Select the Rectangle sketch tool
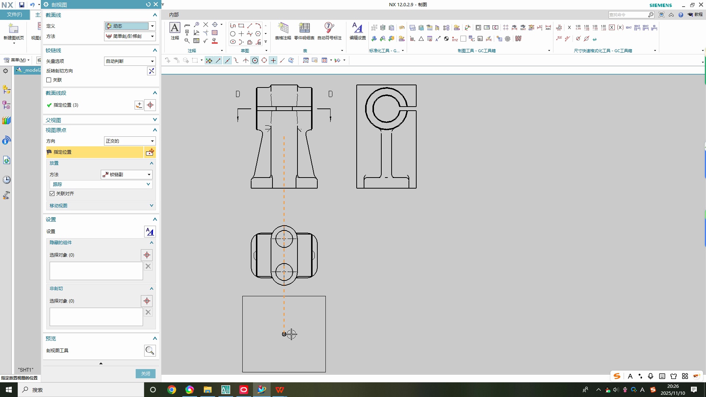This screenshot has height=397, width=706. click(x=241, y=26)
